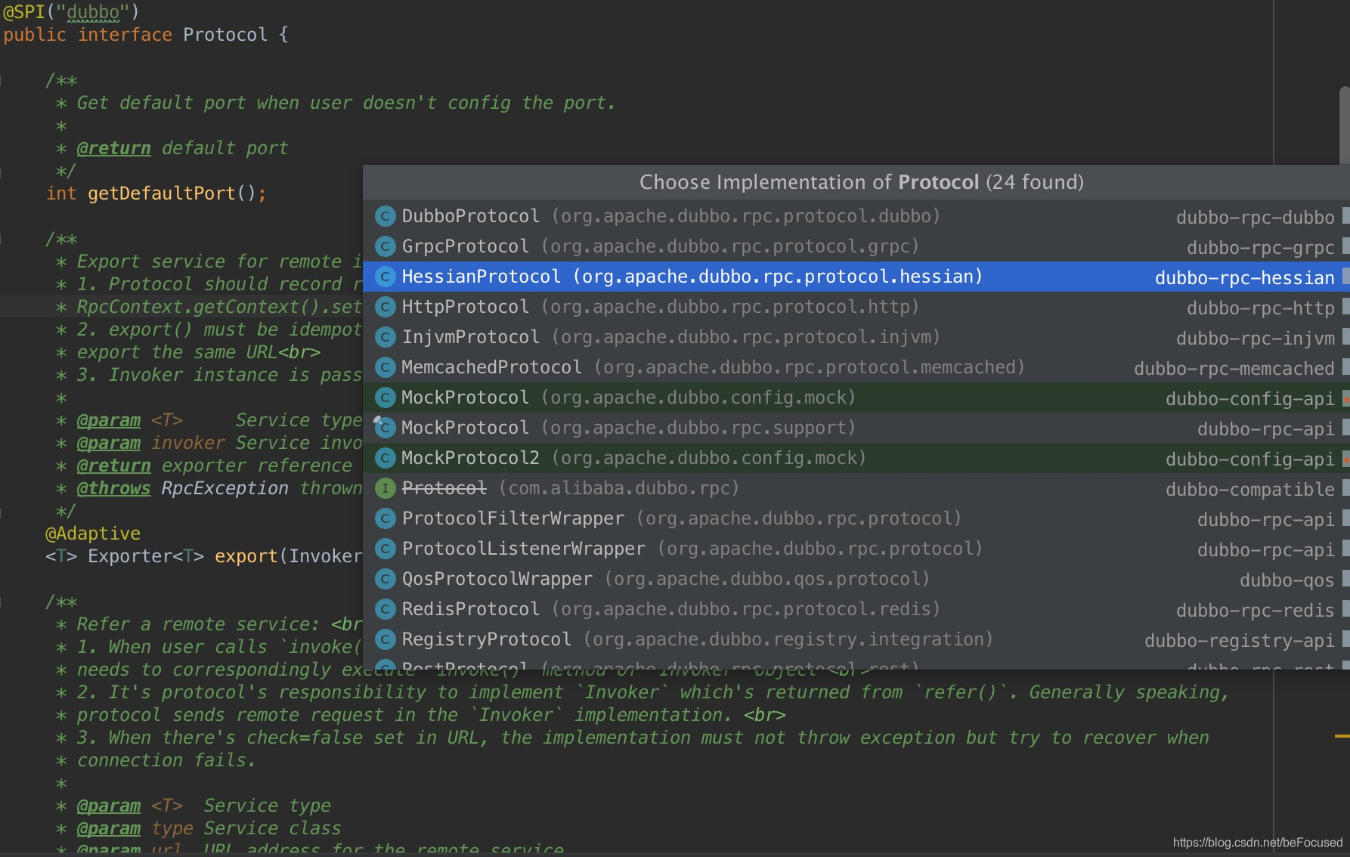Choose MemcachedProtocol implementation
1350x857 pixels.
click(856, 367)
